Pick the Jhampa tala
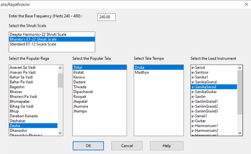251x154 pixels. tap(80, 111)
